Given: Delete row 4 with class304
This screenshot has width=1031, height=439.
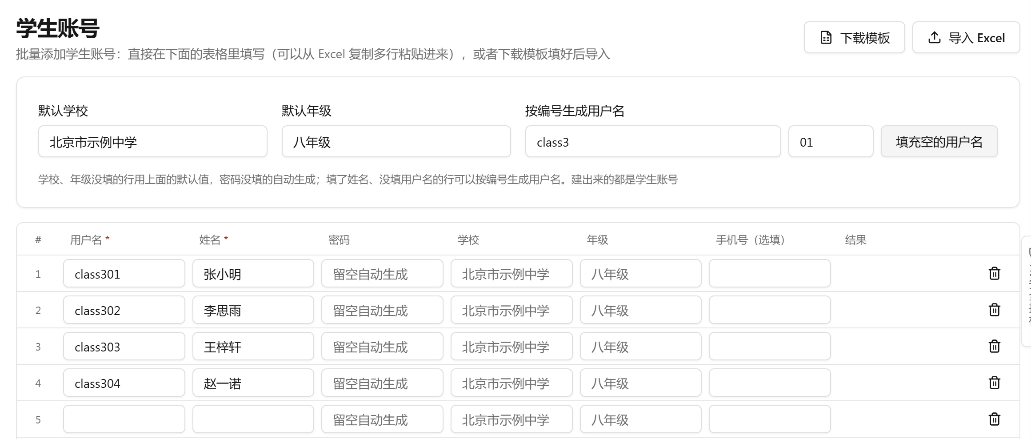Looking at the screenshot, I should [x=994, y=383].
